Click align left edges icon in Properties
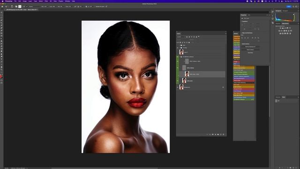 click(x=242, y=38)
